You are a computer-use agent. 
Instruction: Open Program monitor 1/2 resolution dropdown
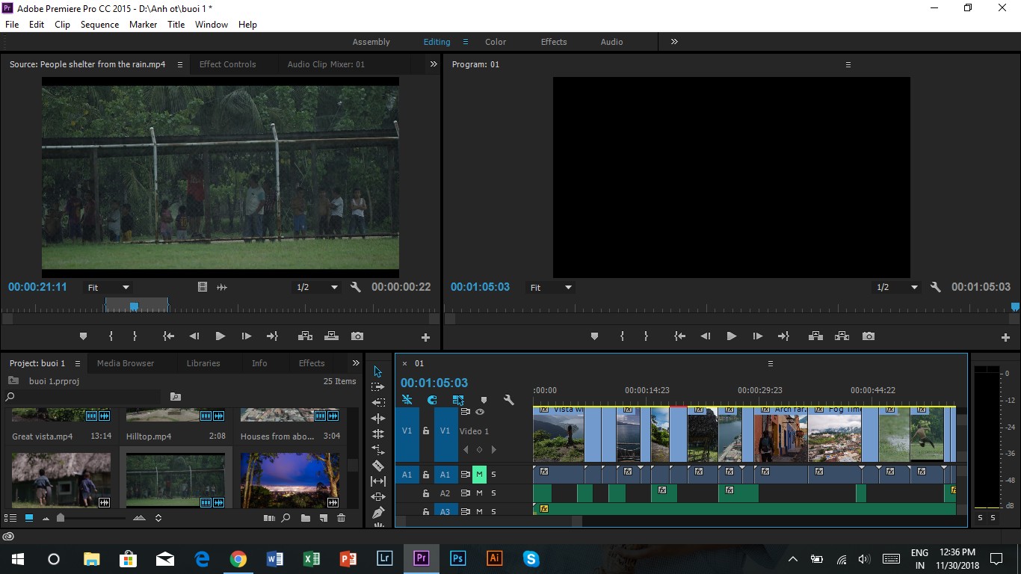click(x=898, y=288)
